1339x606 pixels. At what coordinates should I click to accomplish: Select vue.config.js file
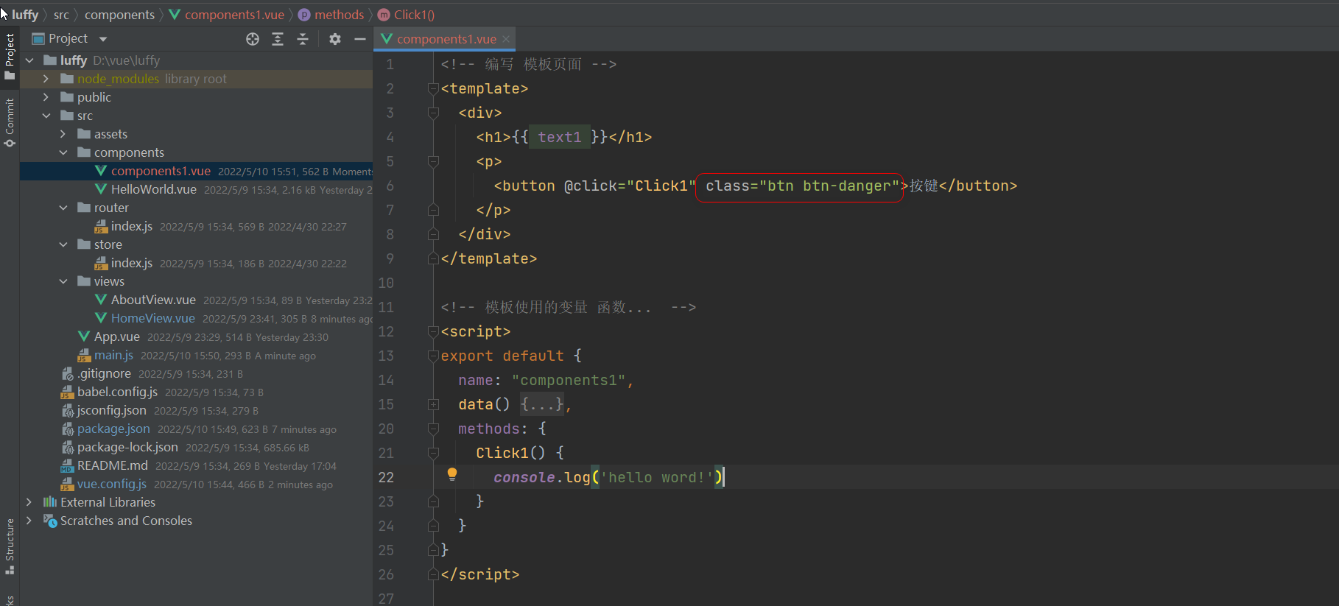111,484
